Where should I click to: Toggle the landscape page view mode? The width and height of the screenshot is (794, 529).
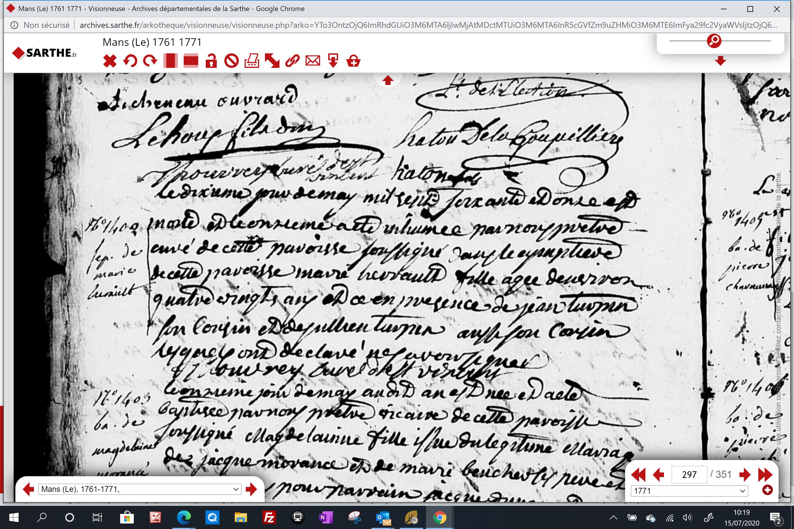click(x=191, y=61)
